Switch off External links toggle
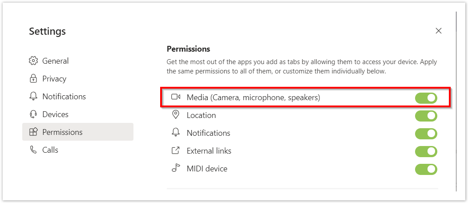The height and width of the screenshot is (203, 468). pos(426,151)
